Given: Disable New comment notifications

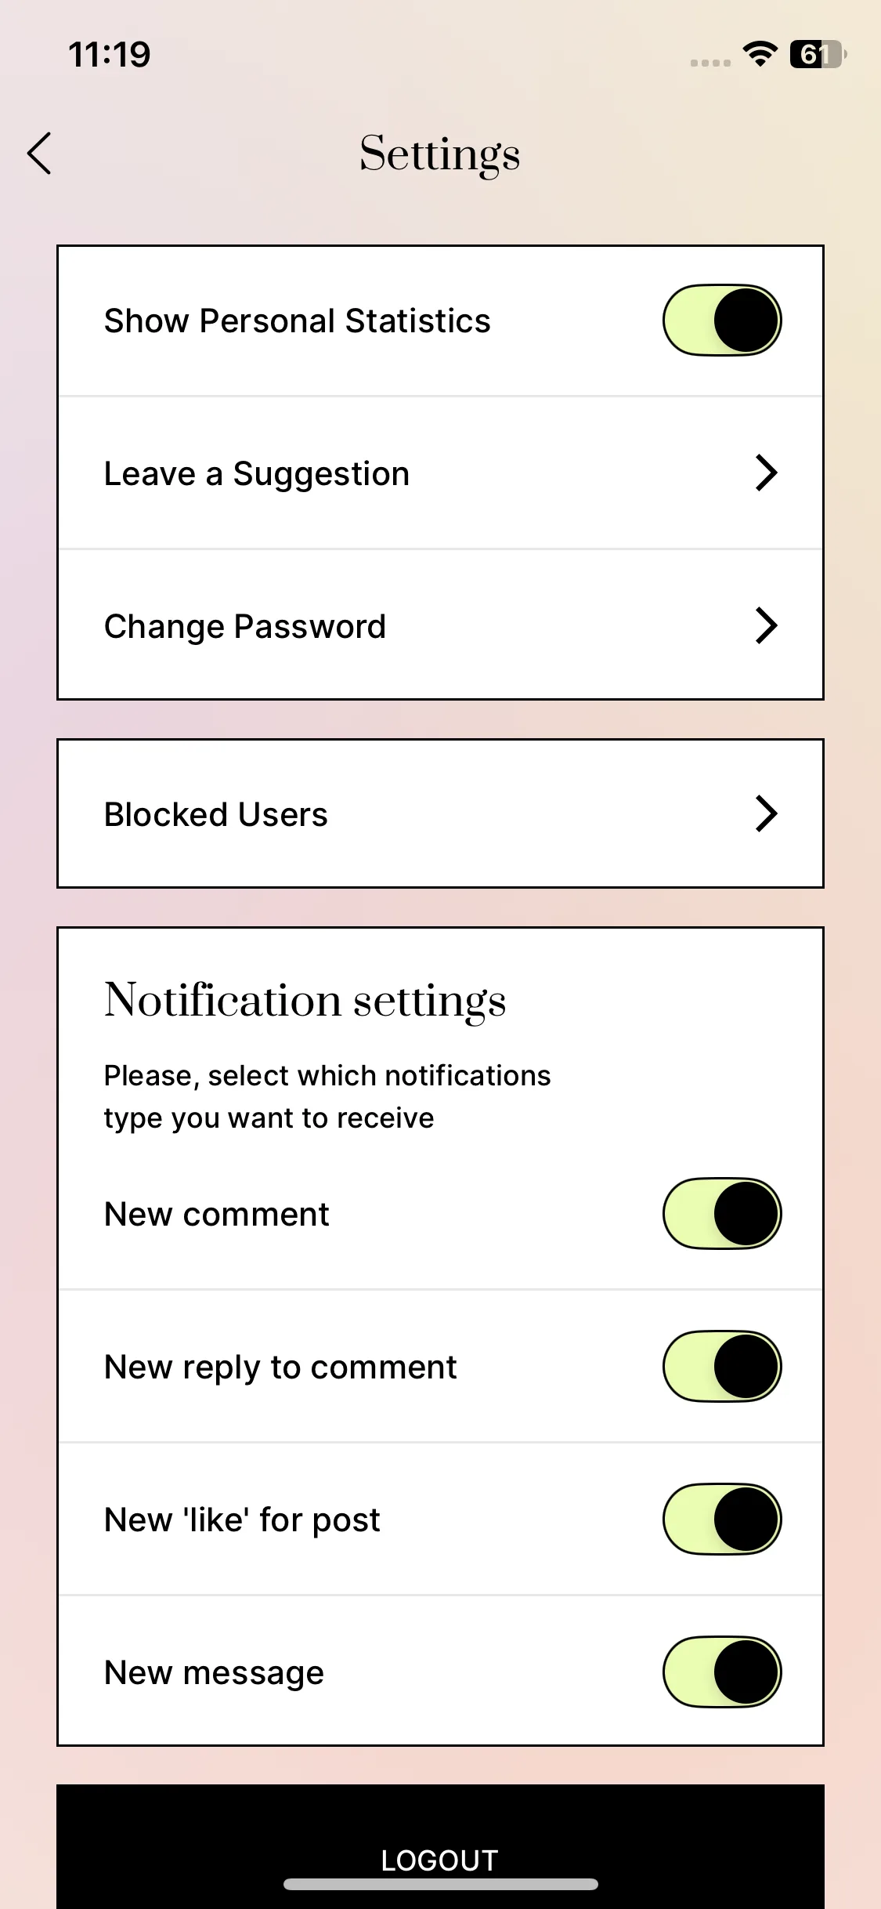Looking at the screenshot, I should (721, 1213).
